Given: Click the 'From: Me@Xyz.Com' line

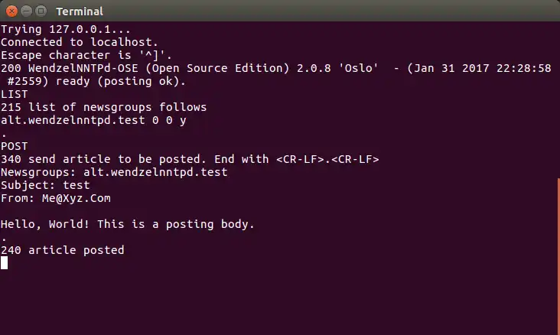Looking at the screenshot, I should coord(56,198).
